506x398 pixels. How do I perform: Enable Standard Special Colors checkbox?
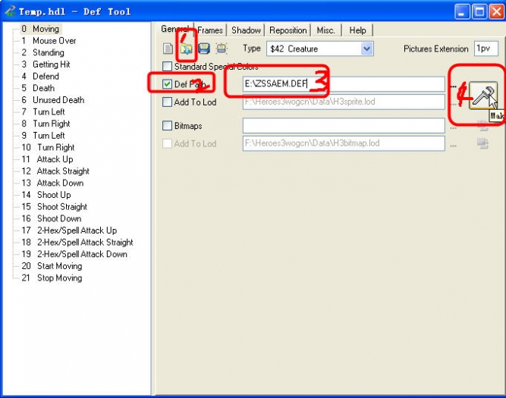tap(168, 67)
